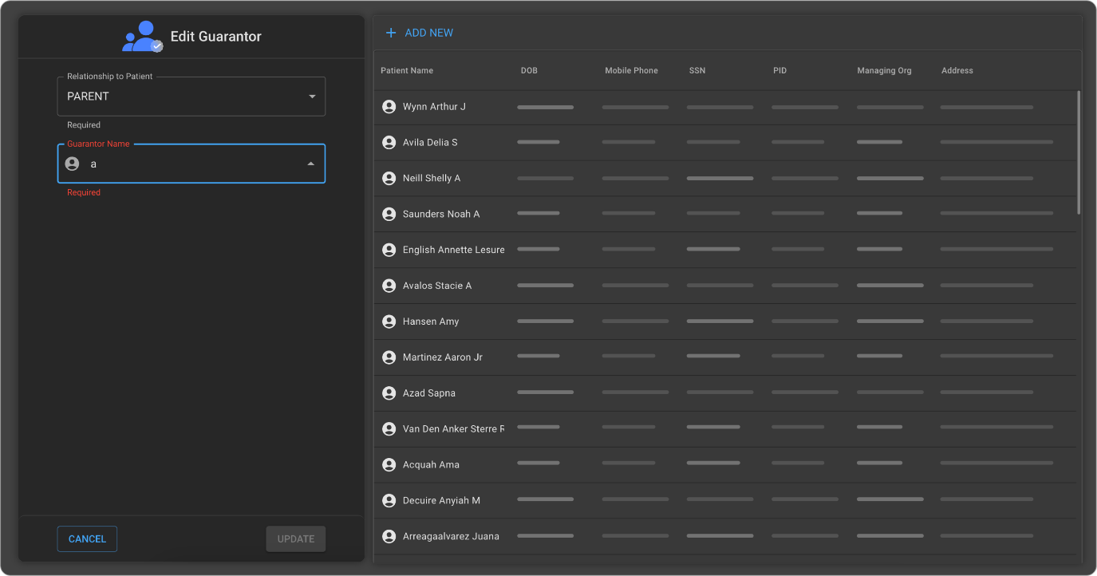Click the patient list vertical scrollbar
Viewport: 1097px width, 576px height.
pyautogui.click(x=1079, y=152)
